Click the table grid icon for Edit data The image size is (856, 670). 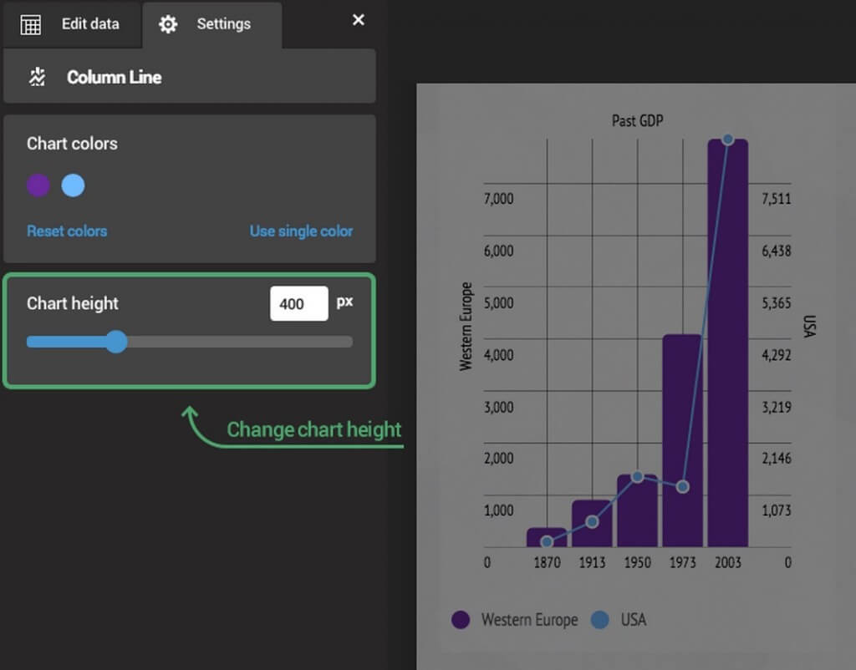pos(30,24)
